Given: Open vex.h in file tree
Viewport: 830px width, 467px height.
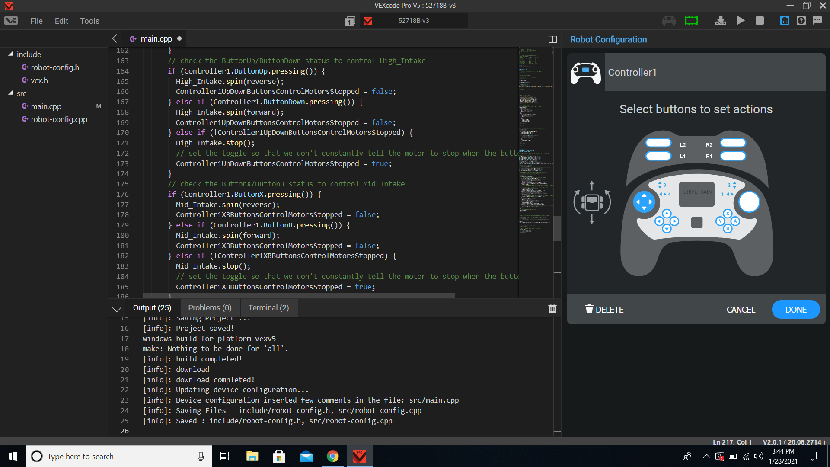Looking at the screenshot, I should point(39,80).
